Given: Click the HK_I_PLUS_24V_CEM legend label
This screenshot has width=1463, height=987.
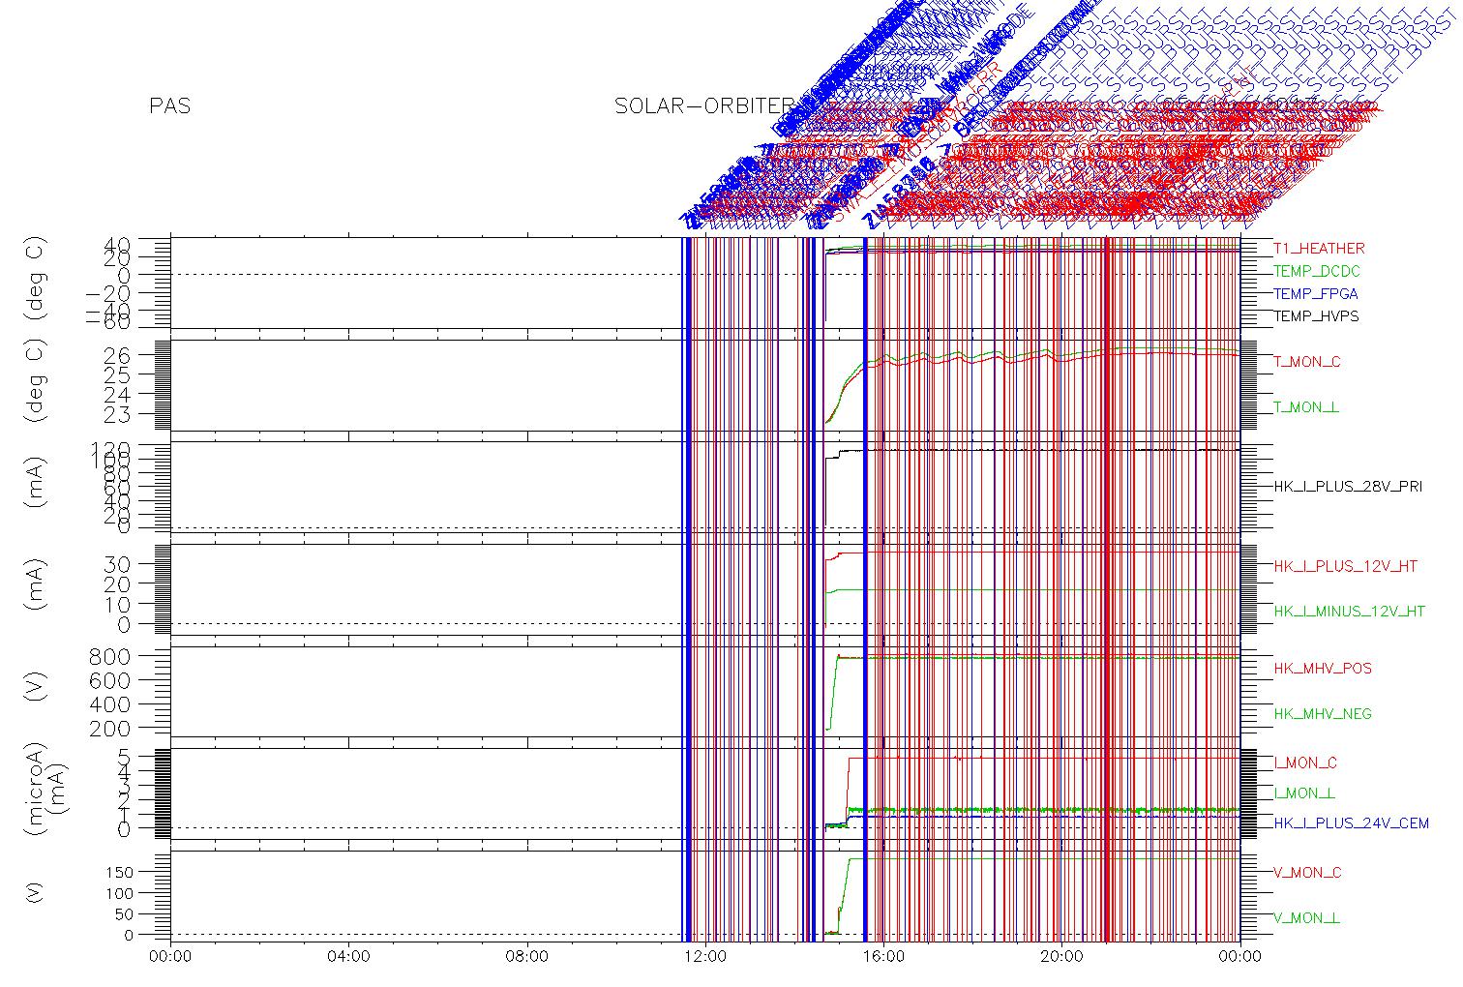Looking at the screenshot, I should (1351, 823).
